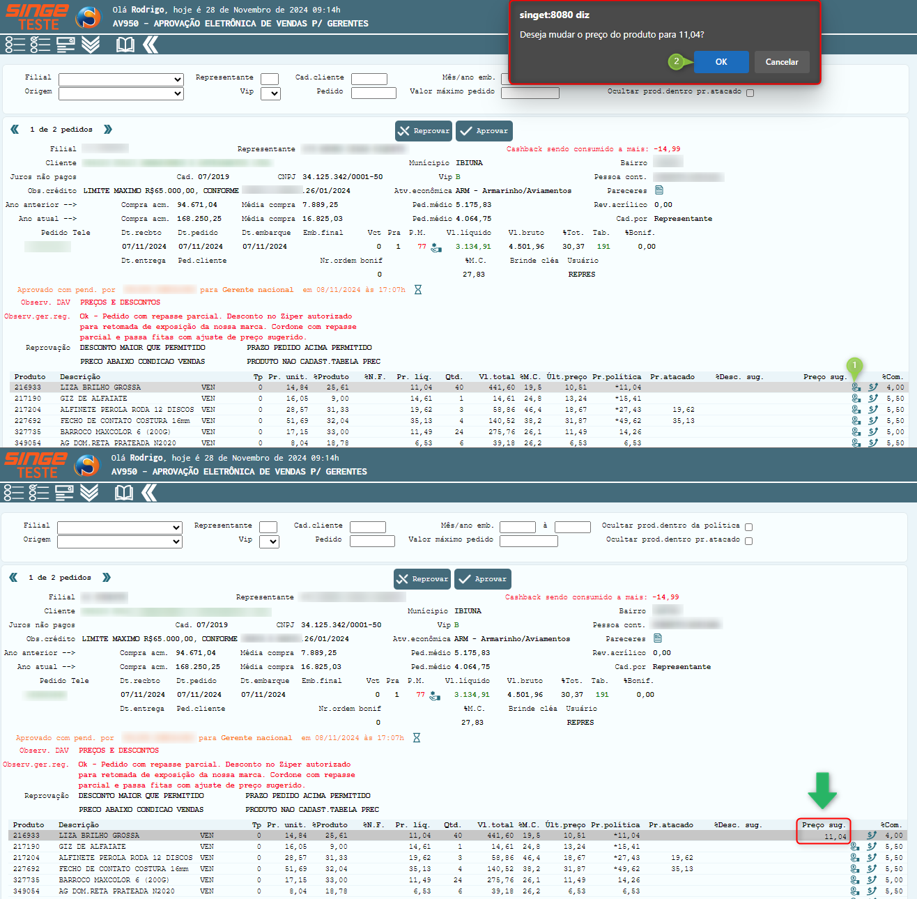
Task: Open the Filial dropdown in the upper screen
Action: click(x=121, y=79)
